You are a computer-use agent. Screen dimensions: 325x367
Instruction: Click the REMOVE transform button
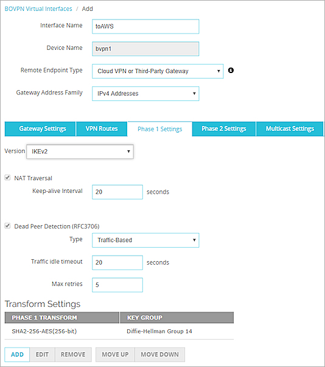(73, 355)
